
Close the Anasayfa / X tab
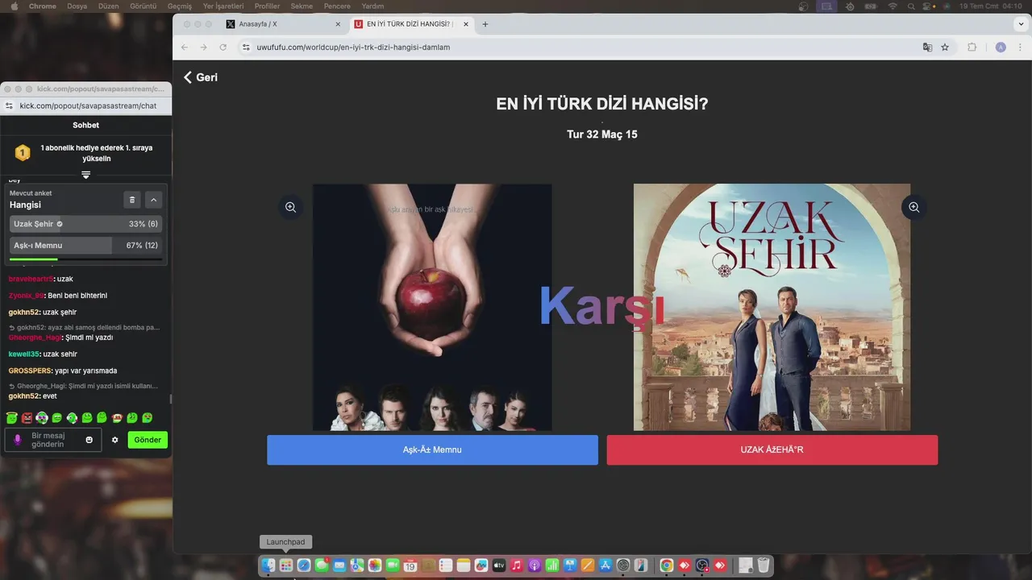(x=338, y=24)
